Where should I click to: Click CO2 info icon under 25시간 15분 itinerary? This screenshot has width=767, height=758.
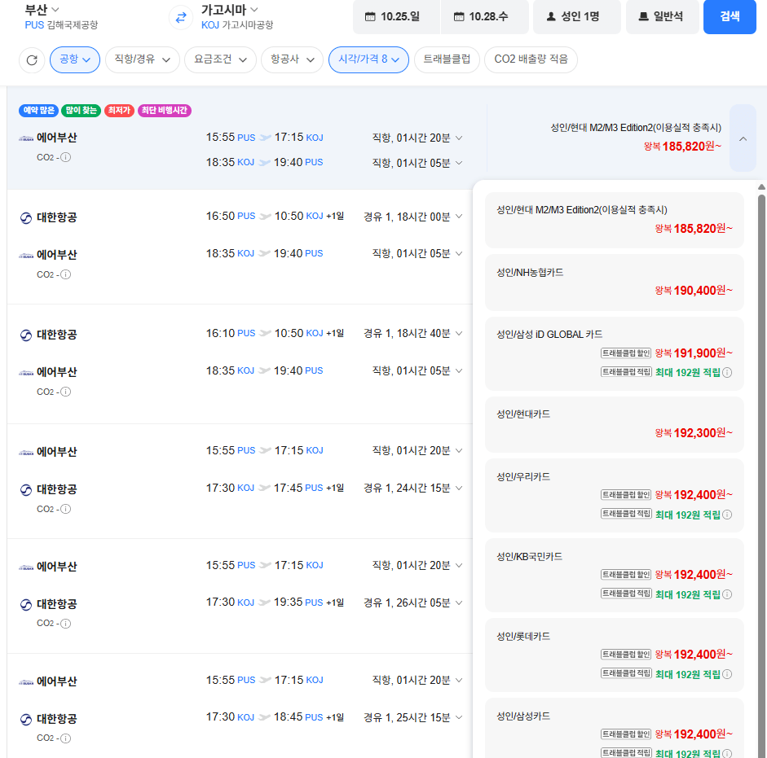tap(65, 738)
